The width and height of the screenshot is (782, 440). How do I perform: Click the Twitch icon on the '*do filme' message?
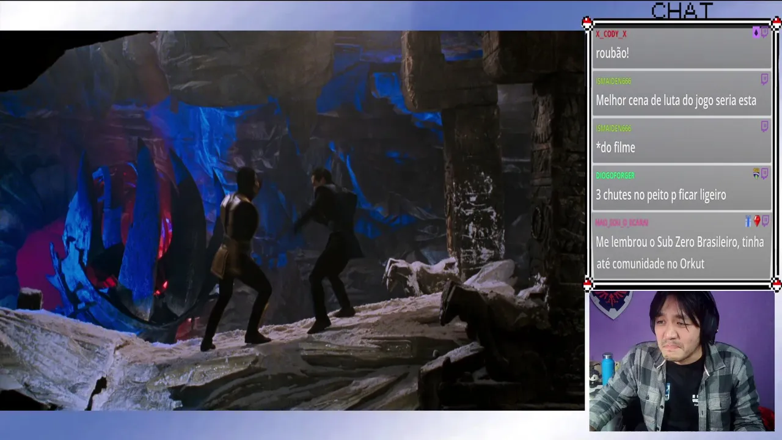[764, 127]
